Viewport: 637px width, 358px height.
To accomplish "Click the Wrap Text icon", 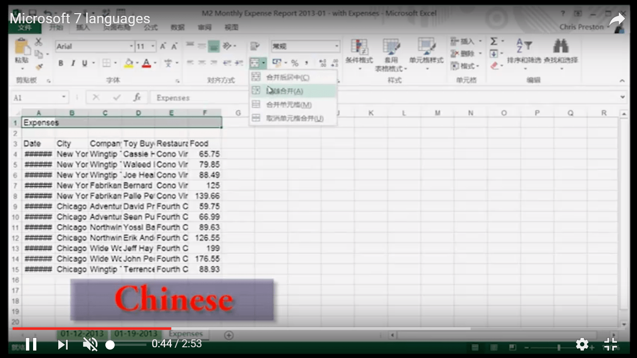I will 255,46.
